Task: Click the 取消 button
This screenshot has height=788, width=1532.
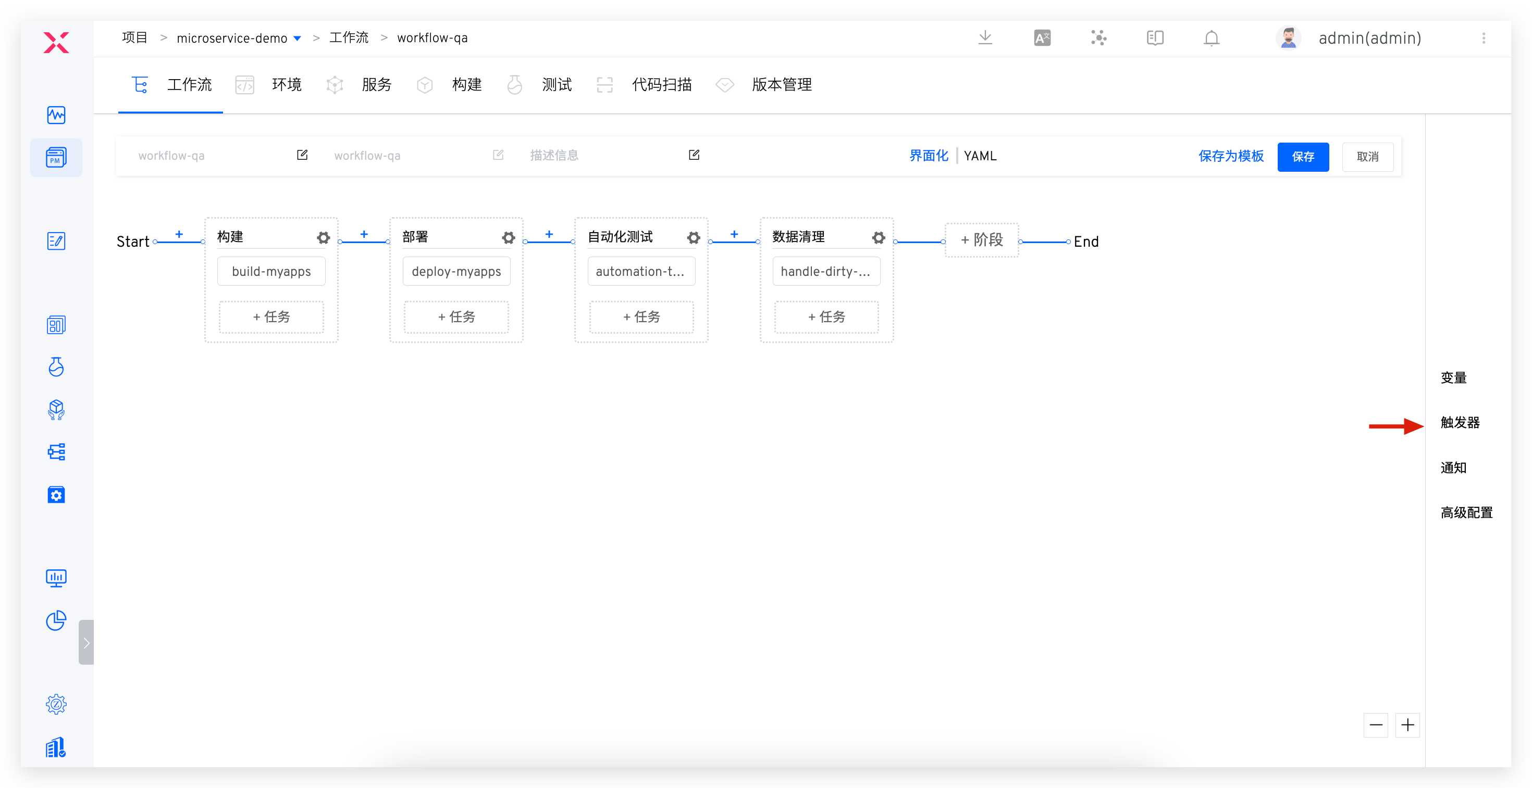Action: coord(1367,157)
